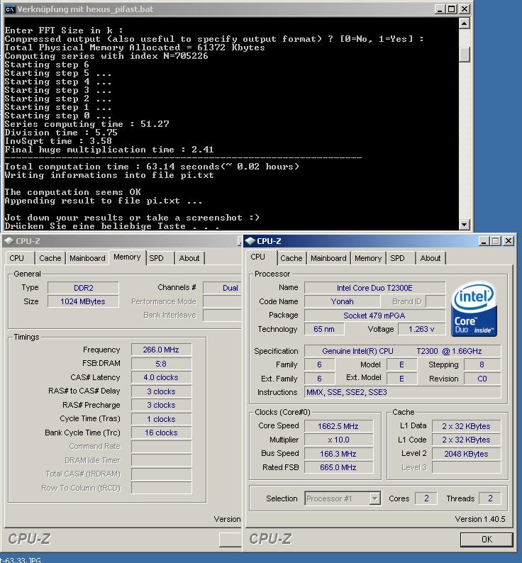Click the Technology value 65 nm
This screenshot has width=522, height=563.
[323, 329]
